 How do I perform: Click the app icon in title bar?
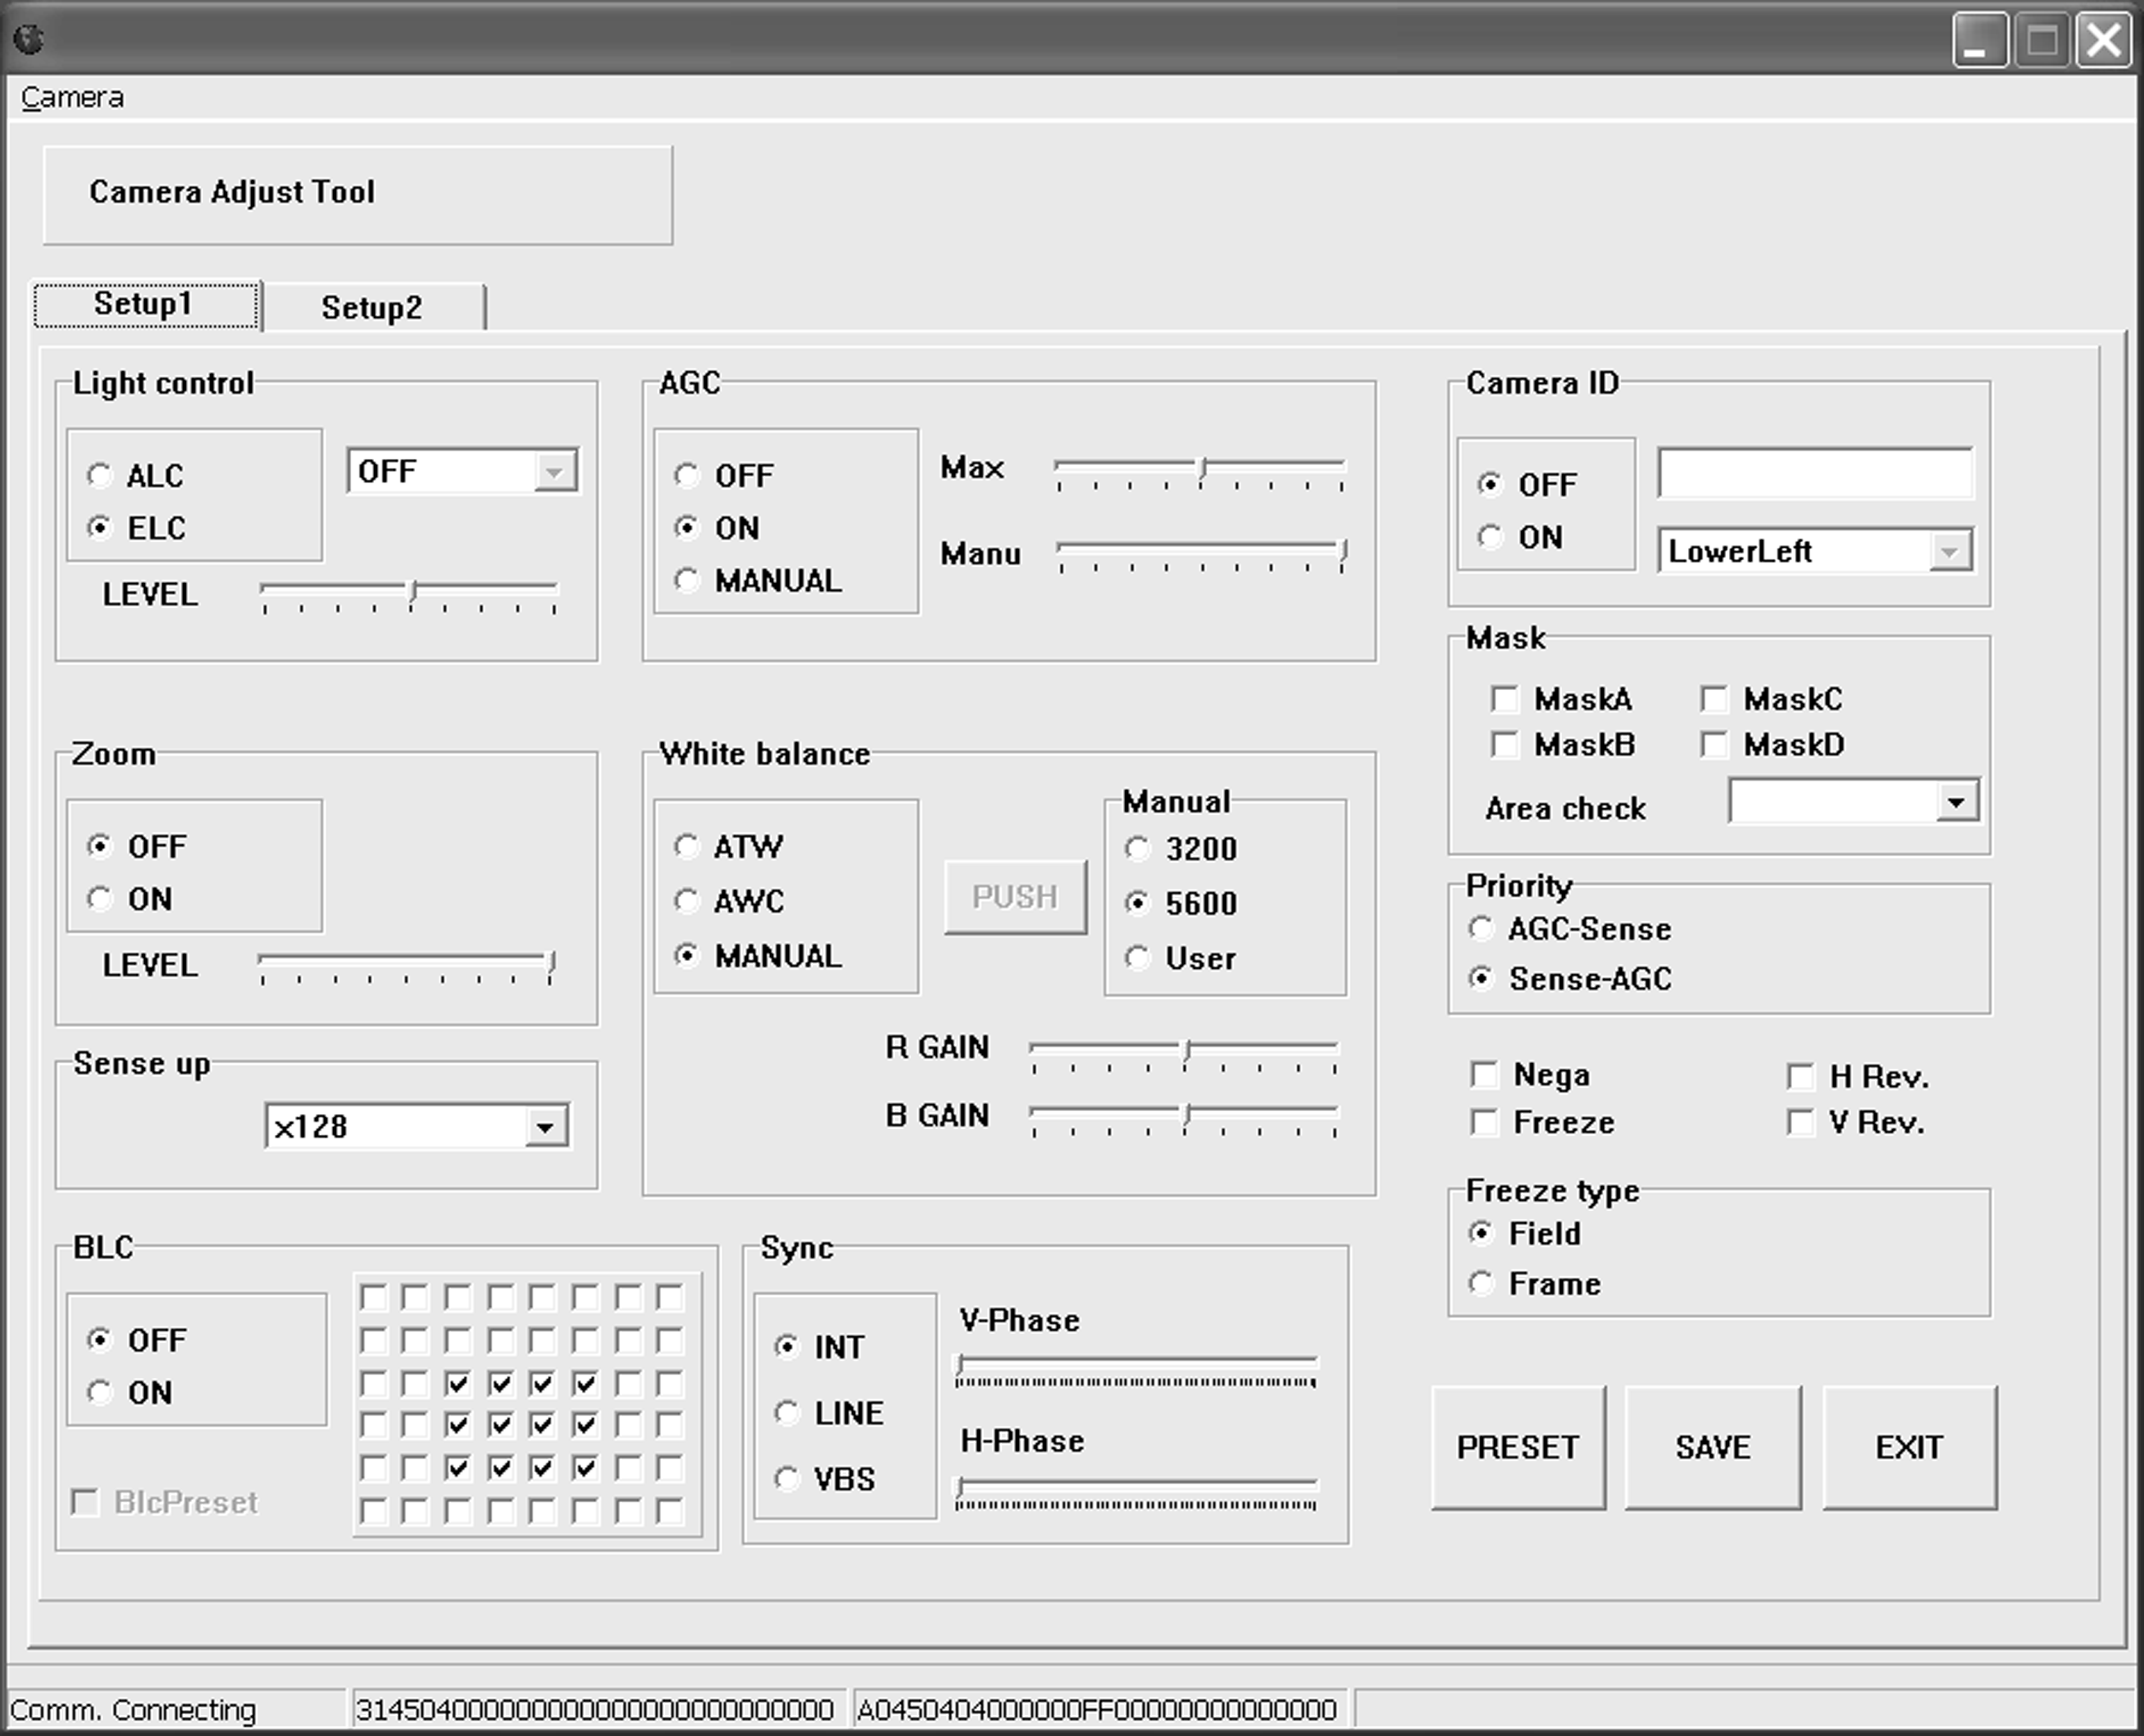tap(29, 39)
